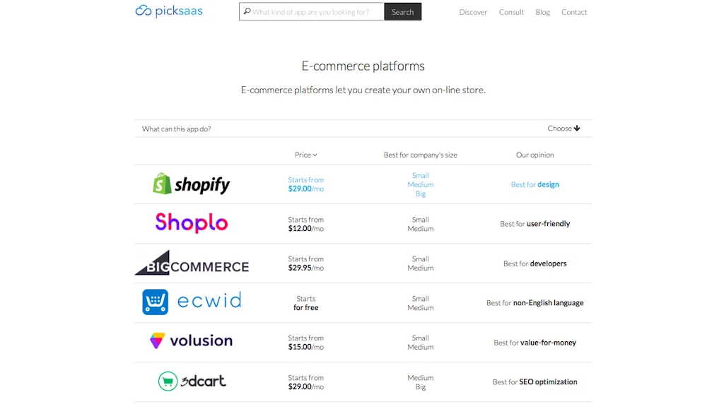Click the magnifying glass in the search bar
The height and width of the screenshot is (409, 724).
pos(246,11)
